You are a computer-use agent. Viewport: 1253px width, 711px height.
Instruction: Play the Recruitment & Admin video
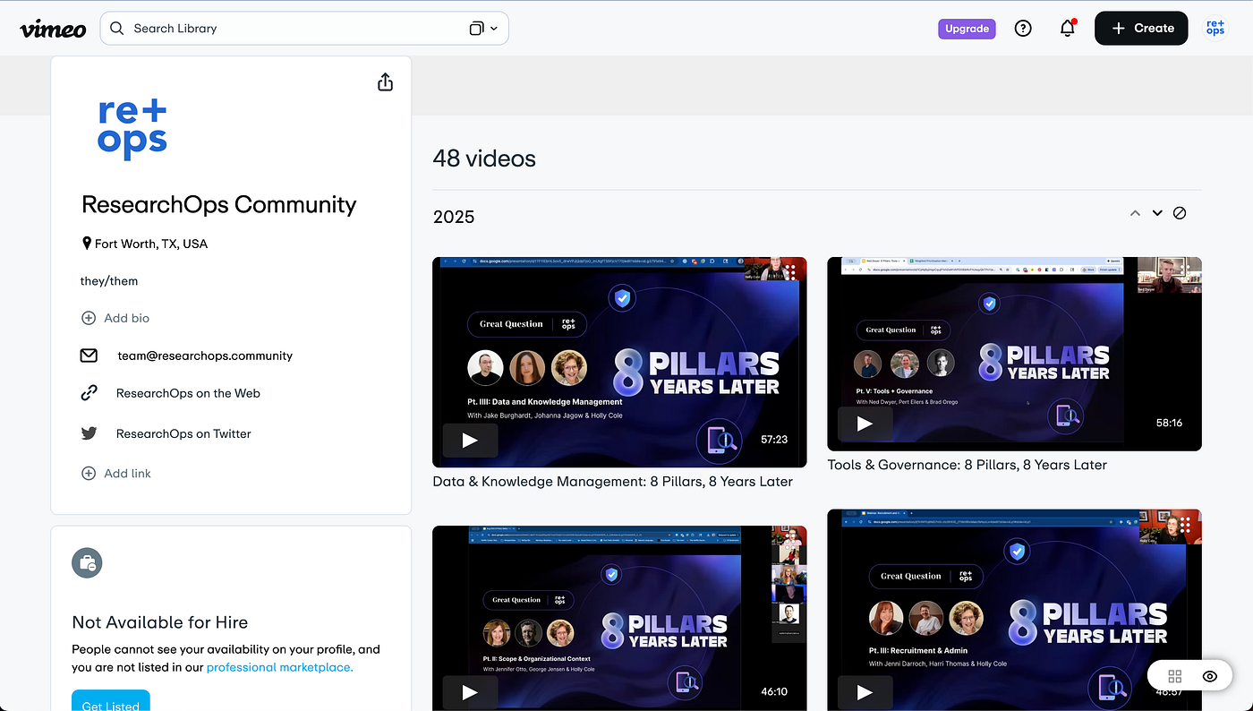[865, 692]
